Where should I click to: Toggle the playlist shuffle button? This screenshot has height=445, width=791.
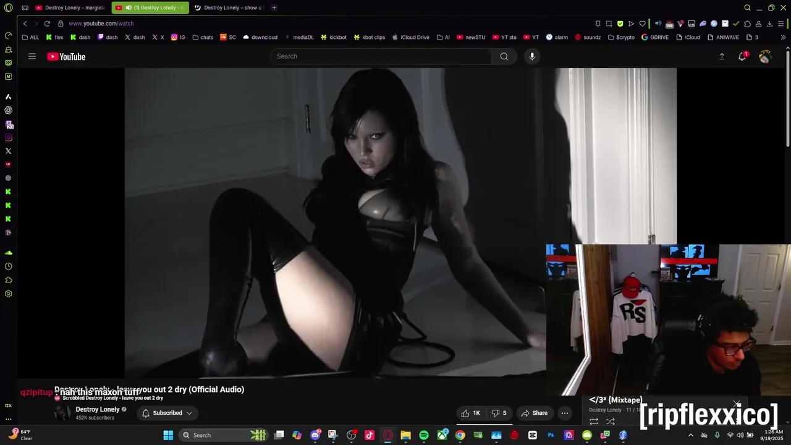611,422
